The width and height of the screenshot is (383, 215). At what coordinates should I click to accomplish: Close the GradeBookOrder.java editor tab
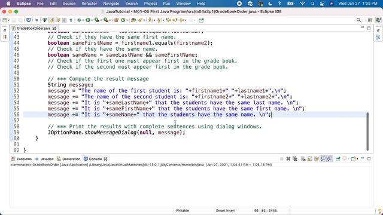pyautogui.click(x=54, y=28)
